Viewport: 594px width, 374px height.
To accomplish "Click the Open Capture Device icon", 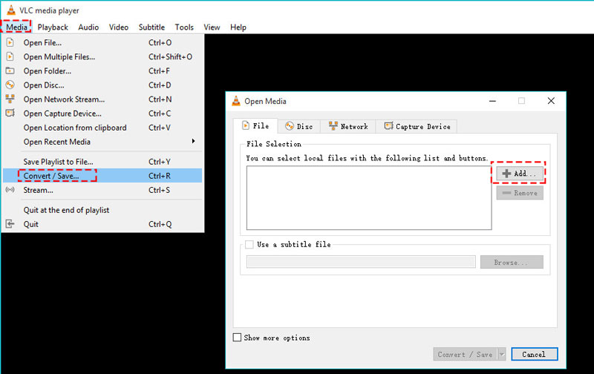I will [10, 114].
